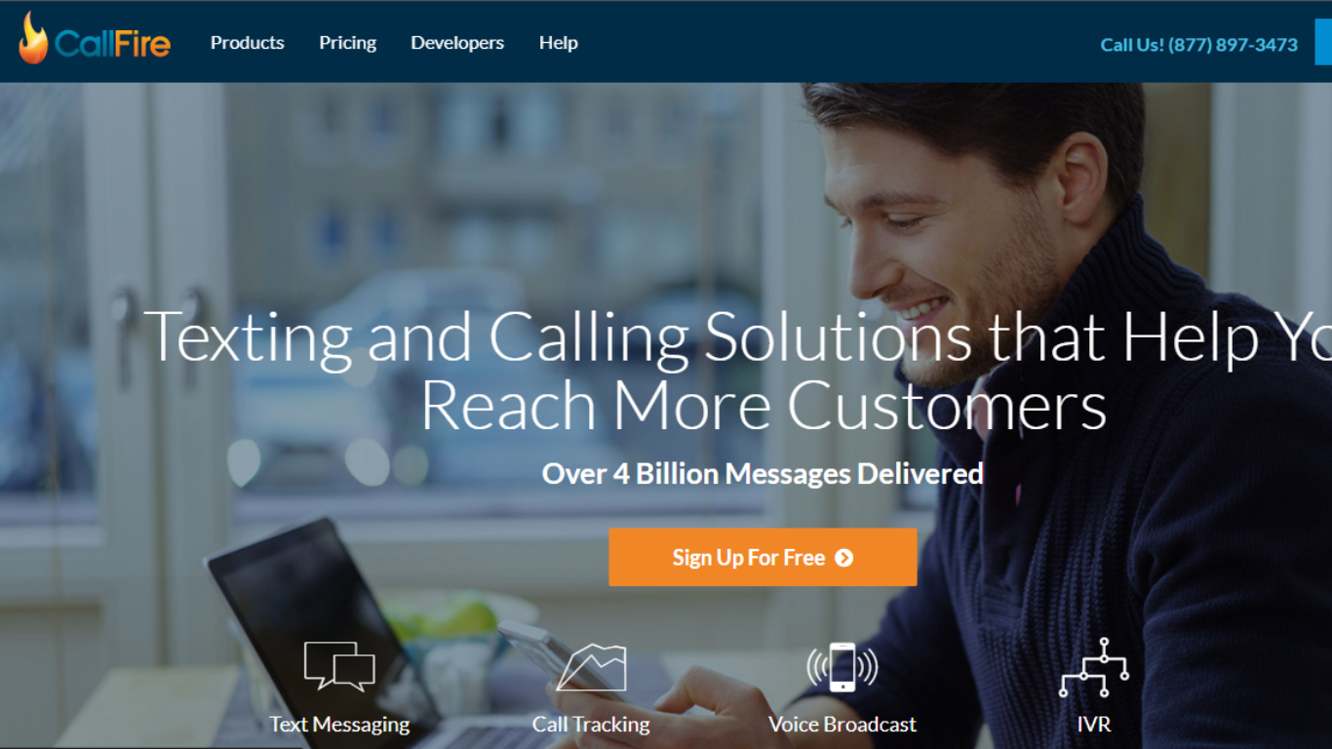
Task: Open the Developers menu
Action: [457, 43]
